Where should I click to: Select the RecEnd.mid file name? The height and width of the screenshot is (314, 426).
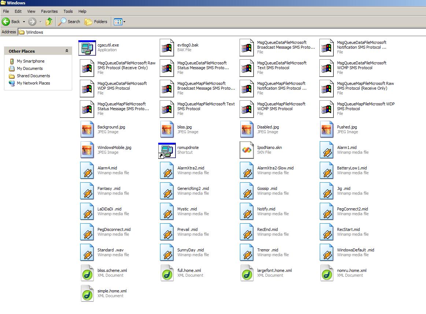tap(268, 229)
